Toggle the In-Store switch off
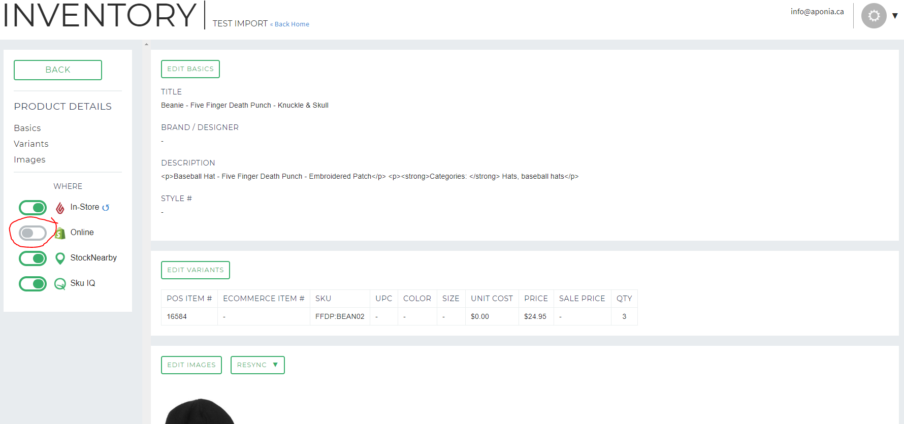This screenshot has height=424, width=904. 33,208
